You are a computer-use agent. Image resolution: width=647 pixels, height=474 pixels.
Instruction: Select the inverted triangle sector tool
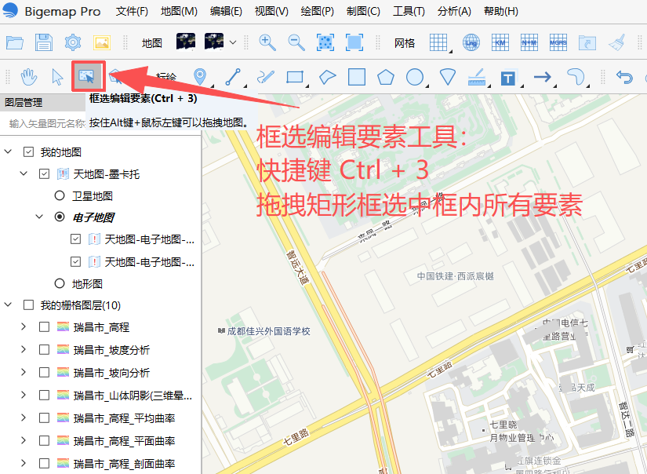click(447, 77)
